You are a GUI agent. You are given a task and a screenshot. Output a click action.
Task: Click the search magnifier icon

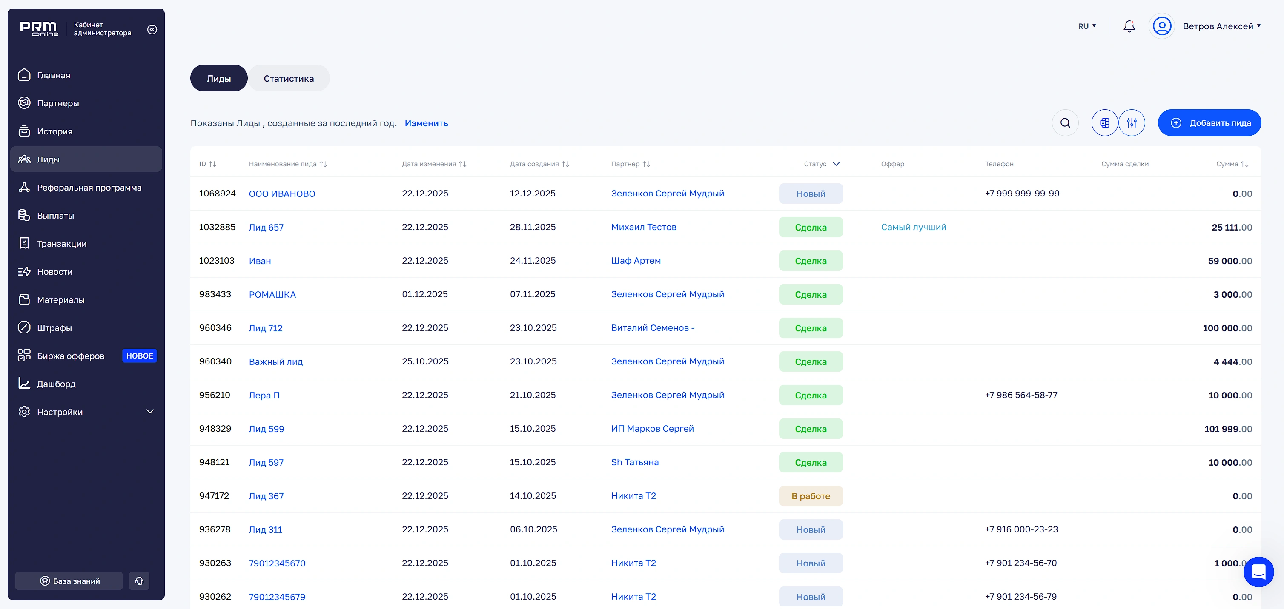pyautogui.click(x=1065, y=123)
